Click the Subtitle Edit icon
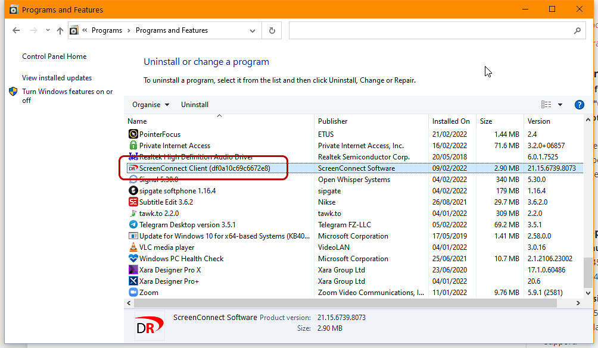The height and width of the screenshot is (348, 598). [x=133, y=202]
